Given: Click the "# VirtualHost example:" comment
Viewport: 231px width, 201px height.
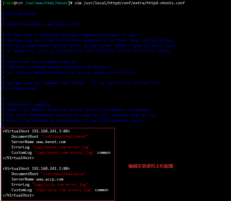Looking at the screenshot, I should 27,105.
